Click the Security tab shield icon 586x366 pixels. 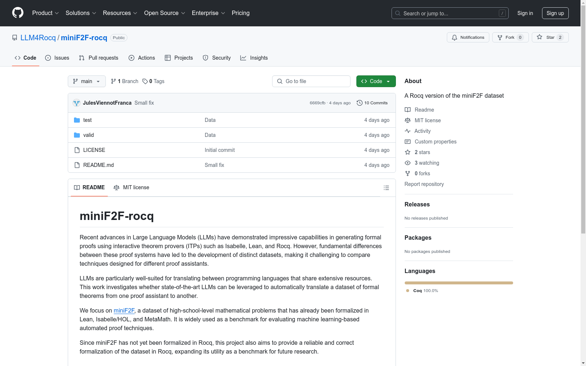click(205, 58)
